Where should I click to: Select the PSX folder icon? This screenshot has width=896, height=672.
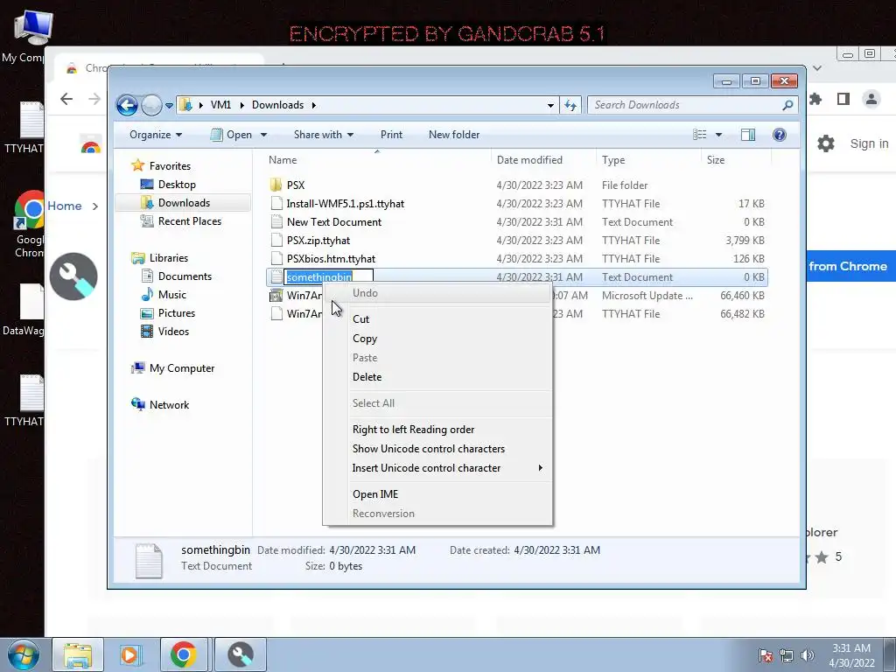tap(276, 185)
